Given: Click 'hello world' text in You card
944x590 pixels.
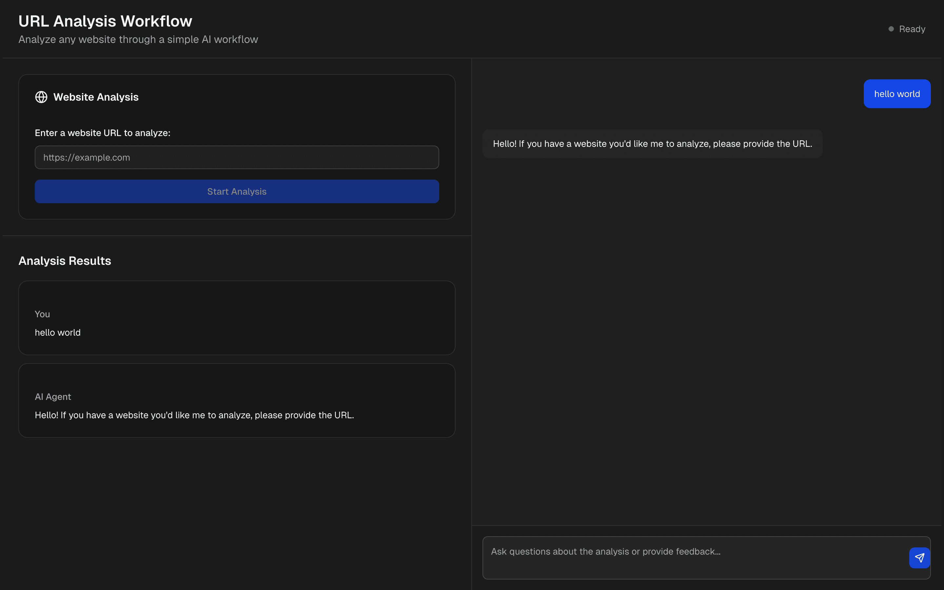Looking at the screenshot, I should 58,332.
